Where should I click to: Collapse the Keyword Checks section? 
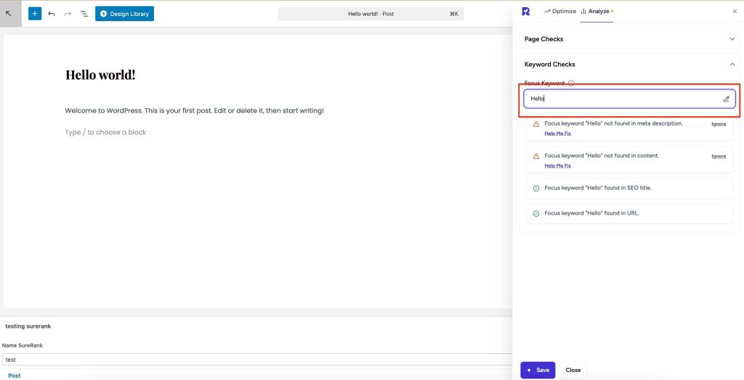[x=732, y=65]
